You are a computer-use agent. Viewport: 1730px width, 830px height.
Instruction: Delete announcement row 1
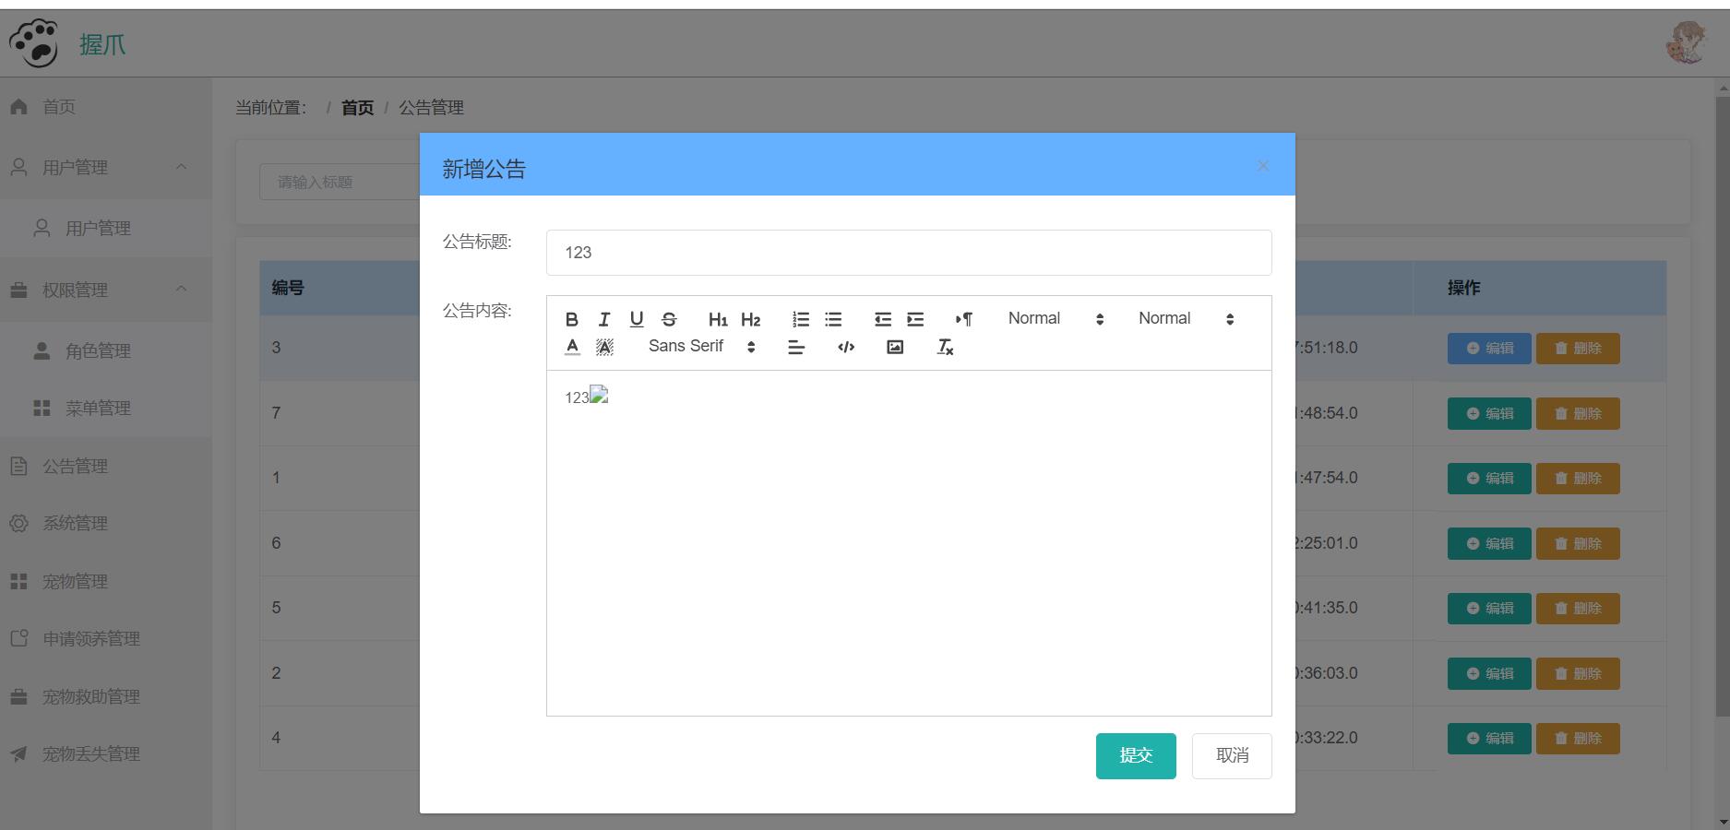pos(1578,479)
